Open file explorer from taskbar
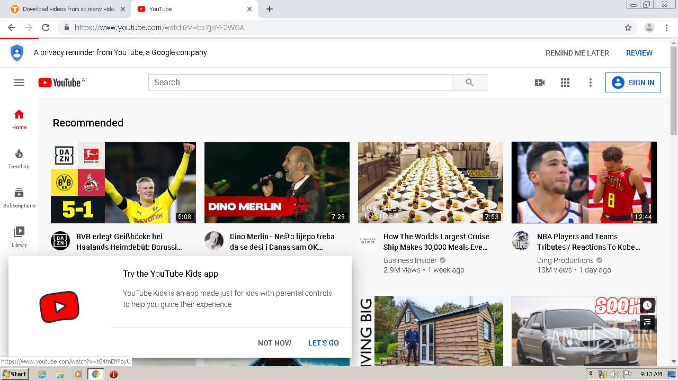Viewport: 678px width, 381px height. (x=60, y=374)
